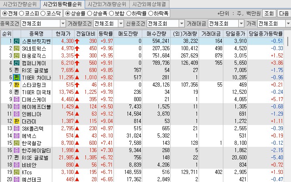Click the 증 badge for 예선테크
Viewport: 291px width, 182px height.
click(x=17, y=179)
